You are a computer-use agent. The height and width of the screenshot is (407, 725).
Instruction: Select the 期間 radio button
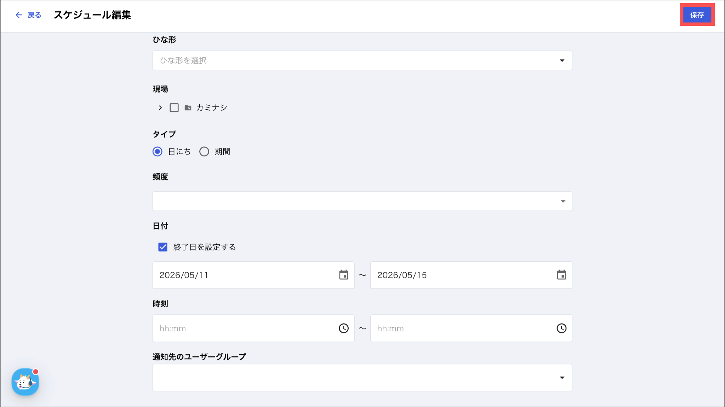pos(204,152)
